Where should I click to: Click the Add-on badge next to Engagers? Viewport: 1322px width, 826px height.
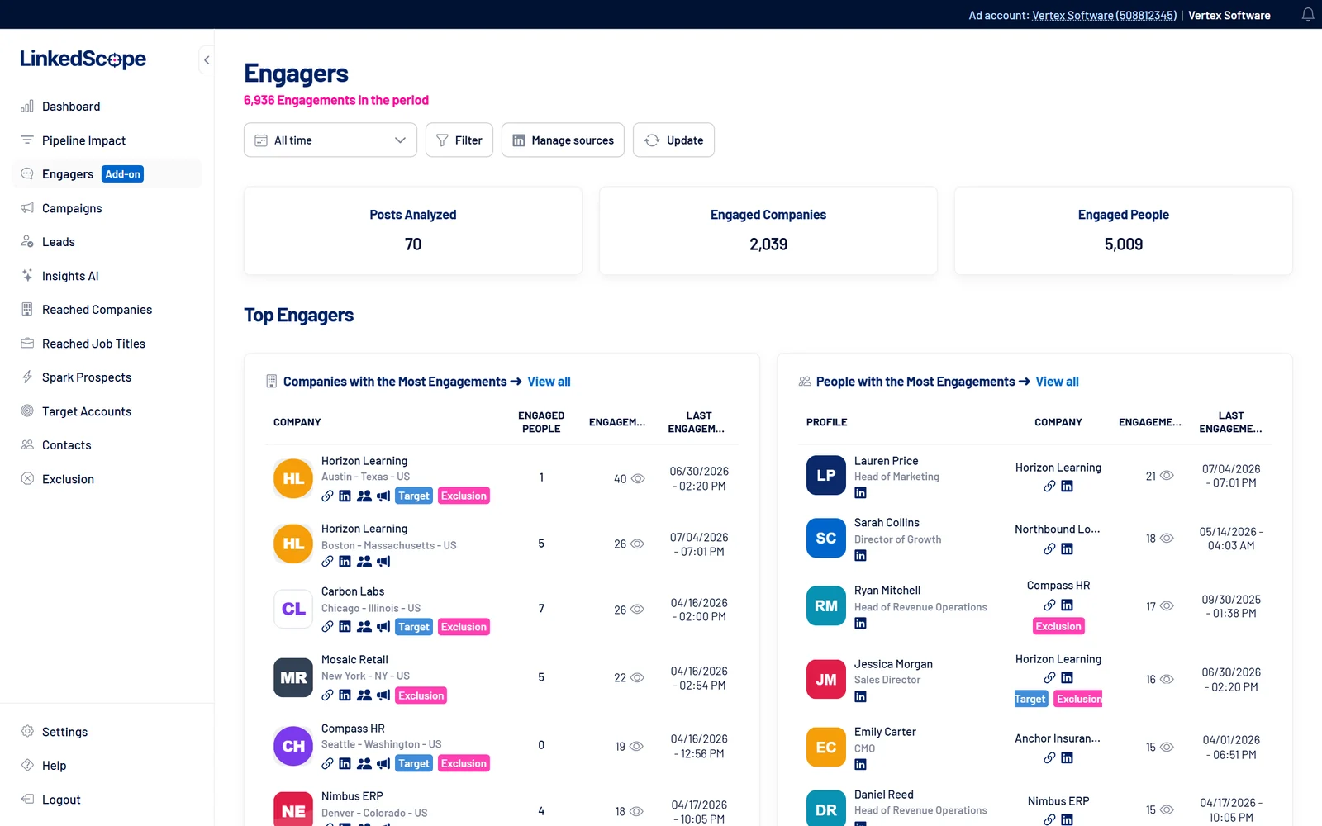[x=123, y=174]
